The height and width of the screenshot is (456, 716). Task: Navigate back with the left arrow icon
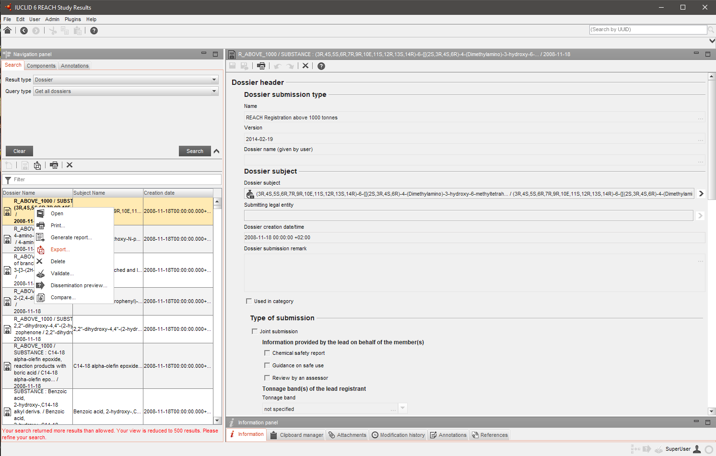coord(24,31)
